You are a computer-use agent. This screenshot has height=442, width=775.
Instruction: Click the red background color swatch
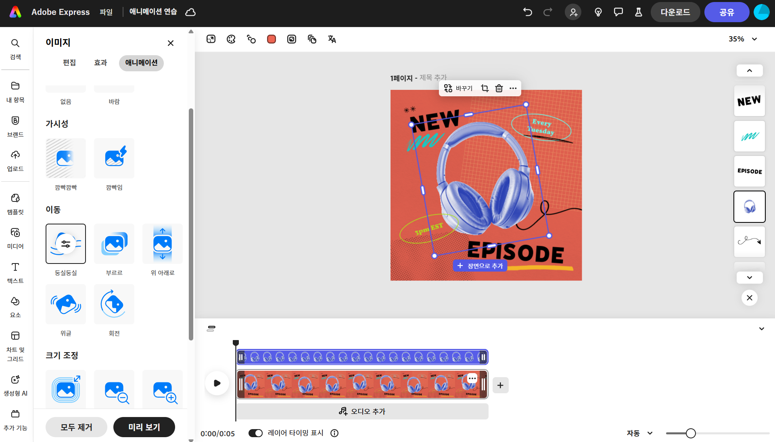(x=272, y=39)
